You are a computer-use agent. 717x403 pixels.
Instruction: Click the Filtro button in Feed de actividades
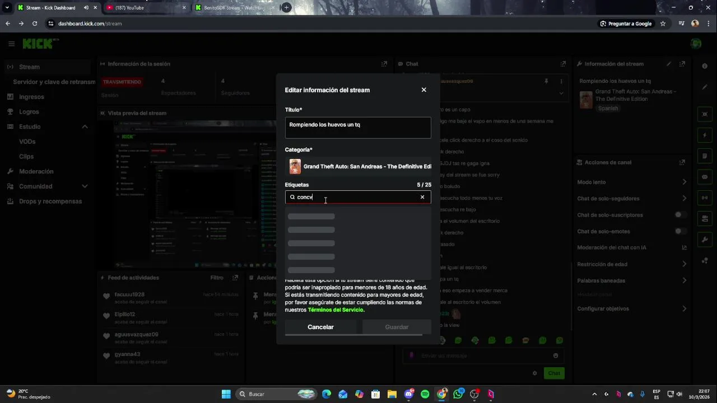click(217, 278)
